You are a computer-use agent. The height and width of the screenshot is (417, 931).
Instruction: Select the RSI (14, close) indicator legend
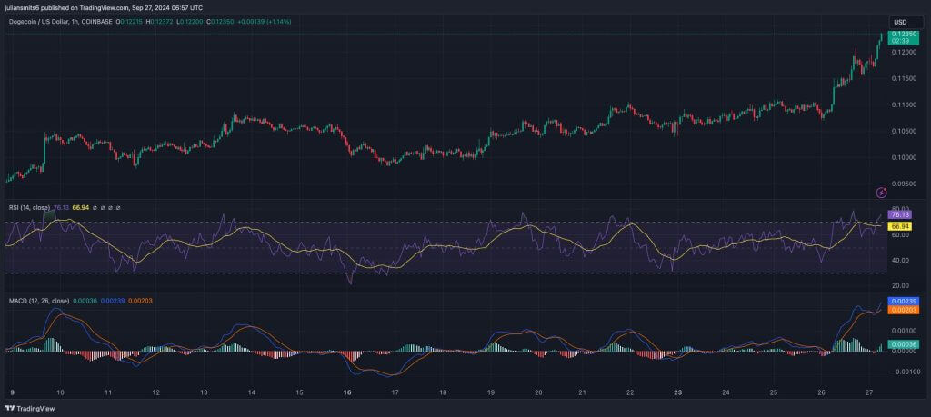30,208
